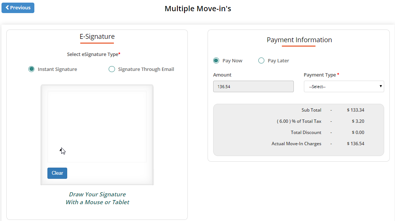Click the Draw Your Signature instruction text
The height and width of the screenshot is (221, 395).
(97, 198)
